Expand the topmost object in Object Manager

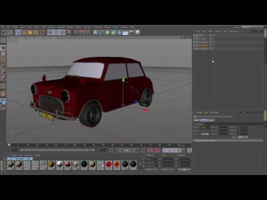point(194,35)
